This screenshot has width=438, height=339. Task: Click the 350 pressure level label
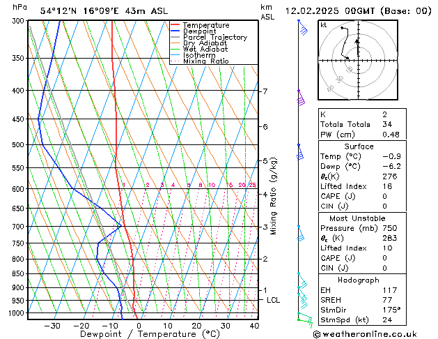[19, 58]
